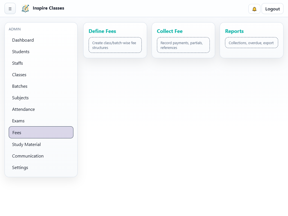
Task: Select Dashboard from the sidebar
Action: 23,40
